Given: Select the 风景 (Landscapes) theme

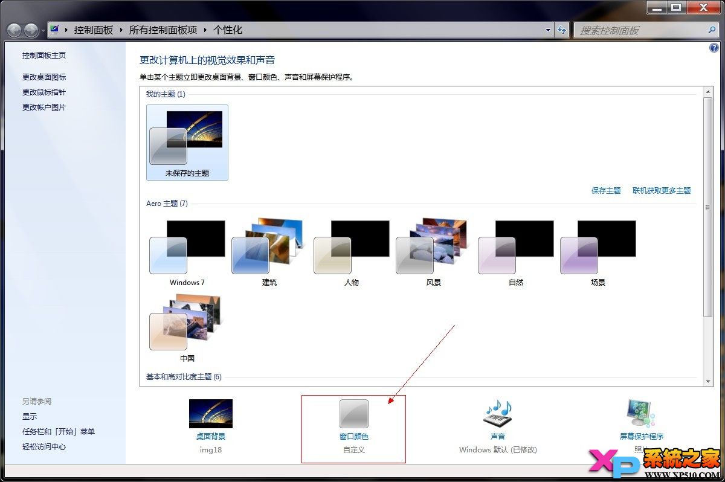Looking at the screenshot, I should tap(433, 248).
